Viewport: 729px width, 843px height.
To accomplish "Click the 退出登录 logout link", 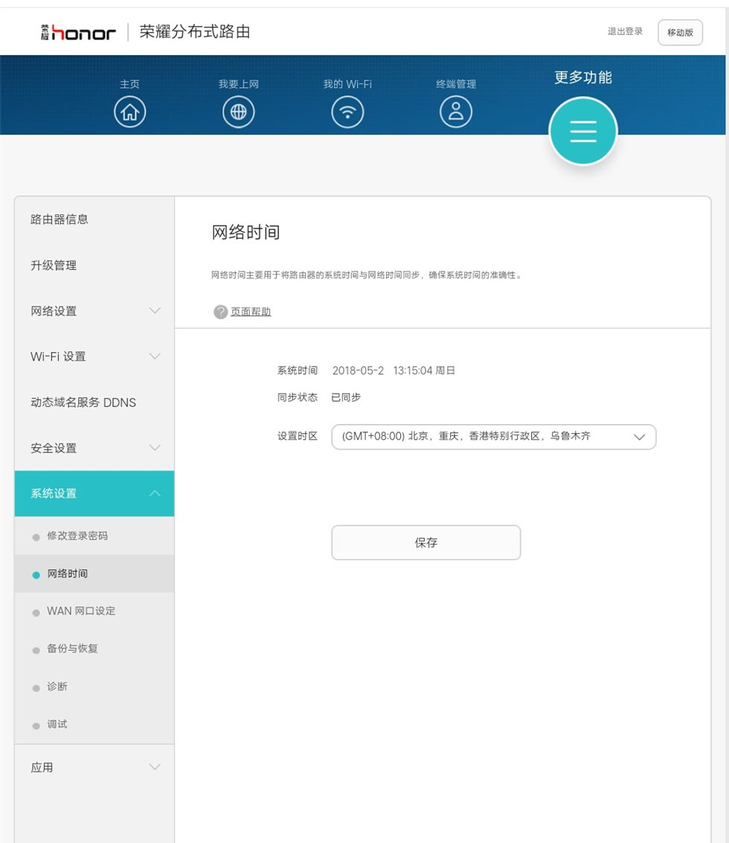I will [x=625, y=32].
